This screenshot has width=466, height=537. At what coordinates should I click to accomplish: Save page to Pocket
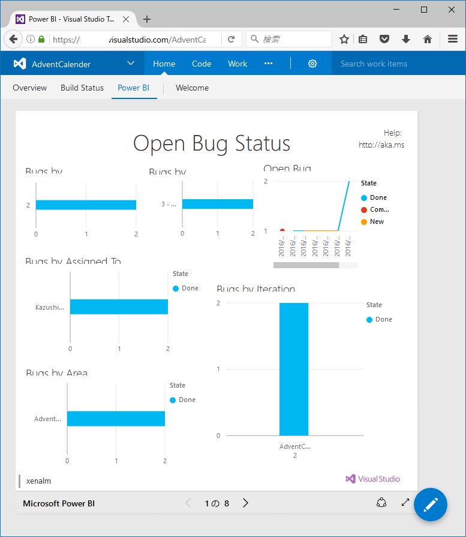pos(384,39)
